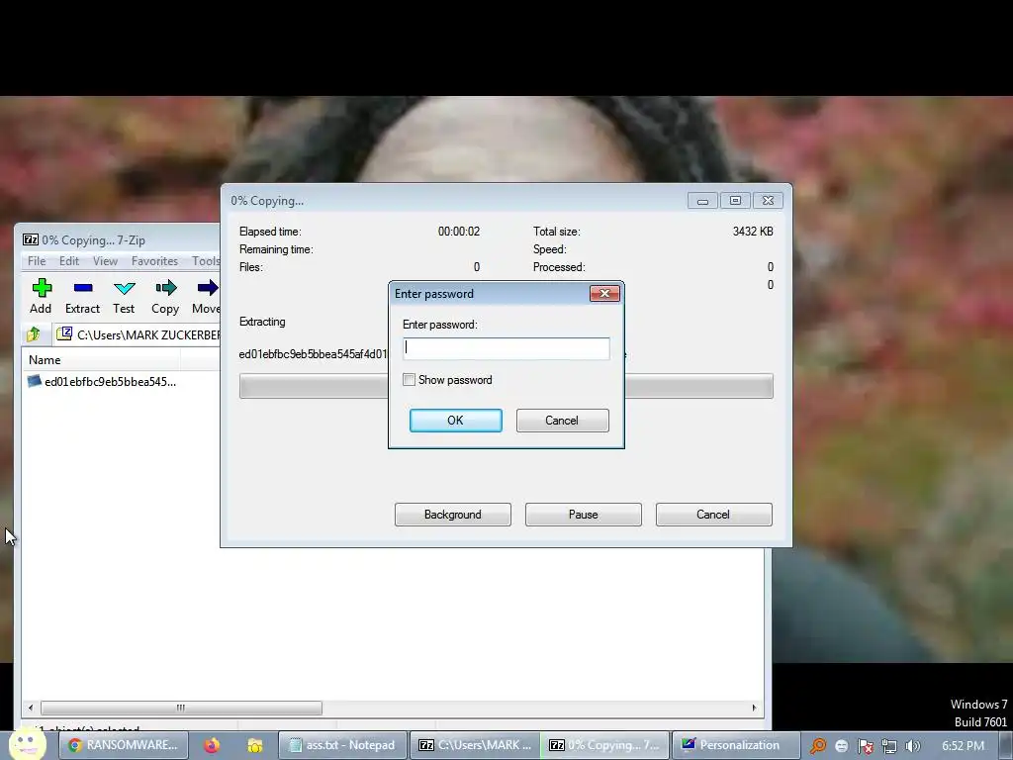This screenshot has height=760, width=1013.
Task: Confirm password with OK button
Action: [455, 420]
